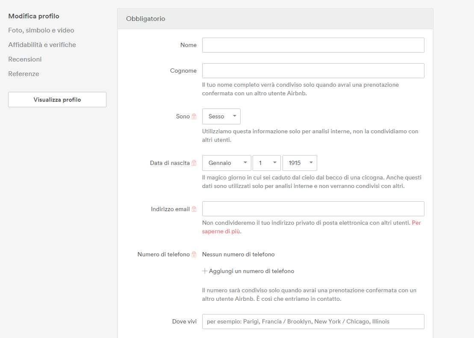Click the lock icon next to Sono
This screenshot has width=474, height=338.
194,116
